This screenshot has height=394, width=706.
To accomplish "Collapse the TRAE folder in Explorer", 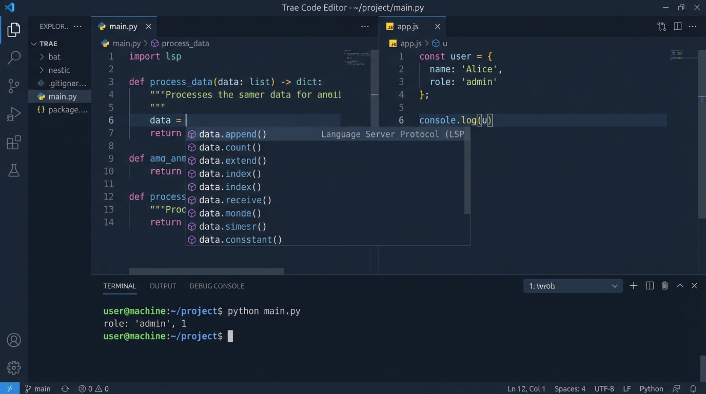I will (x=34, y=44).
